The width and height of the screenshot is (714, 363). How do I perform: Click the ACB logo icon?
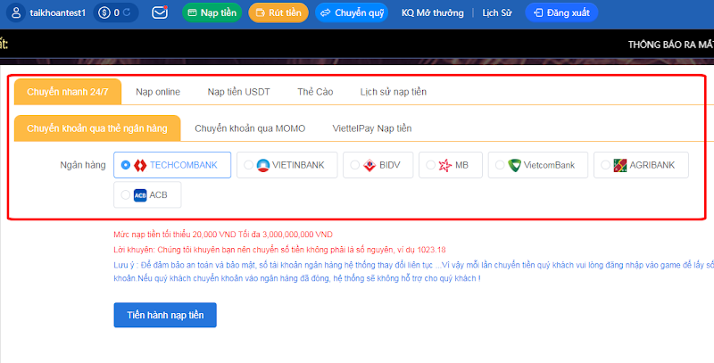[x=140, y=195]
